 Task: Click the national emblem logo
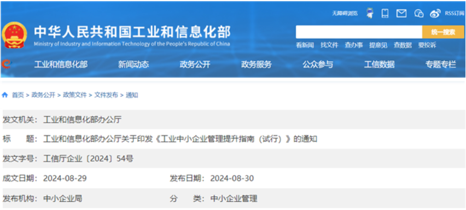(x=14, y=35)
